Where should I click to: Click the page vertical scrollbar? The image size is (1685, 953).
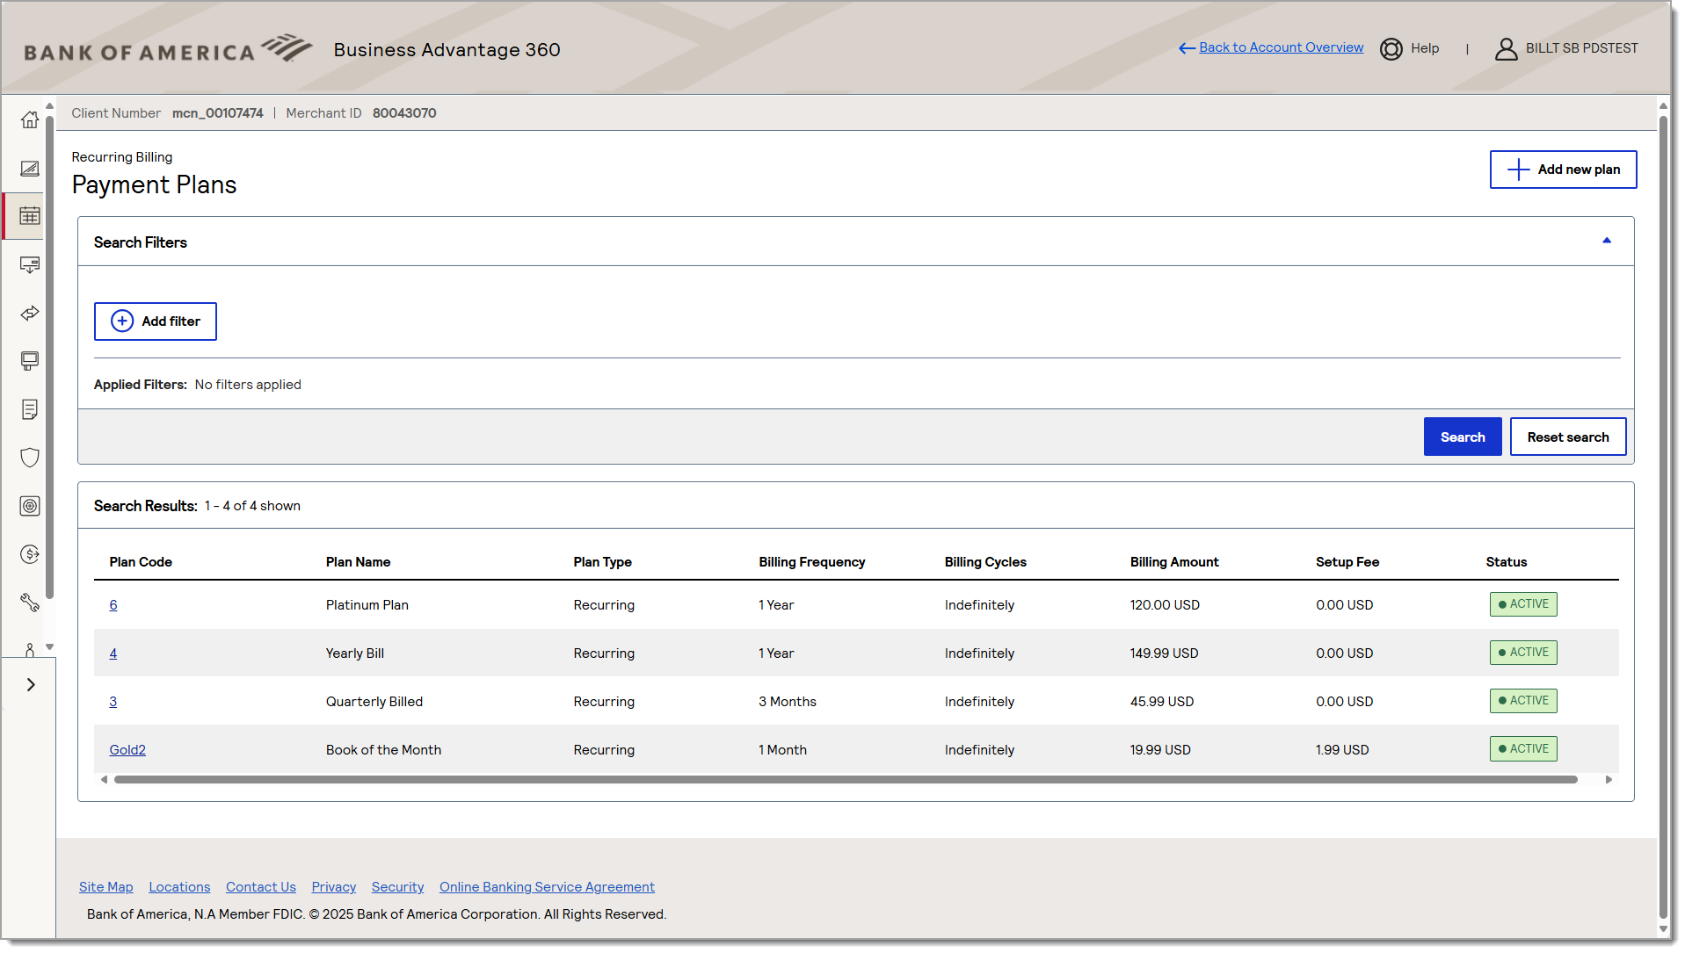pos(1663,518)
